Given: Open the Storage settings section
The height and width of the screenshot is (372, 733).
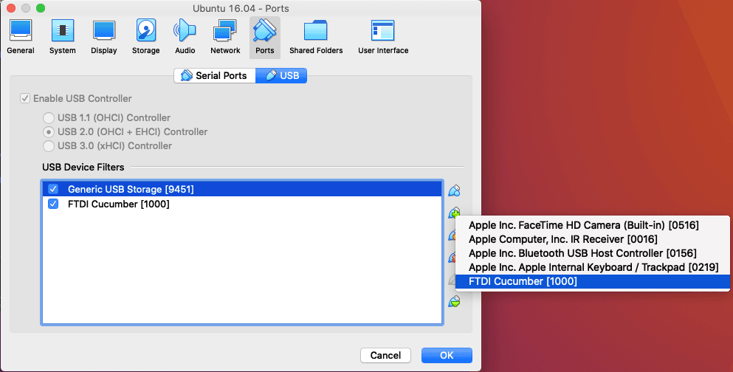Looking at the screenshot, I should point(146,38).
